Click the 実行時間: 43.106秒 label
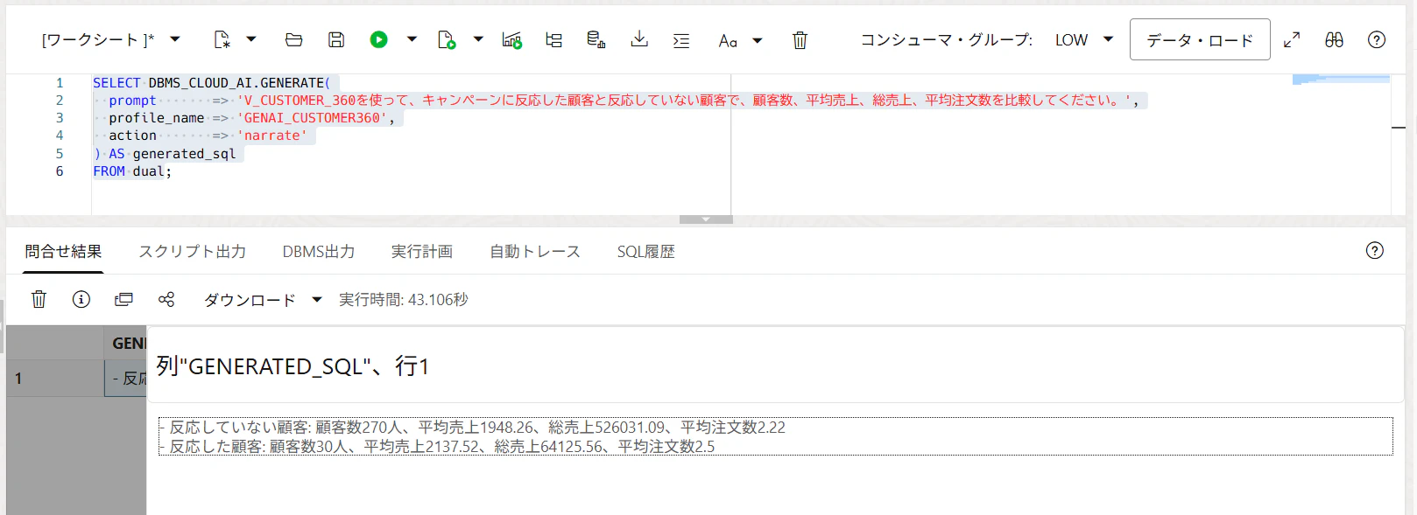Screen dimensions: 1417x515 [404, 300]
